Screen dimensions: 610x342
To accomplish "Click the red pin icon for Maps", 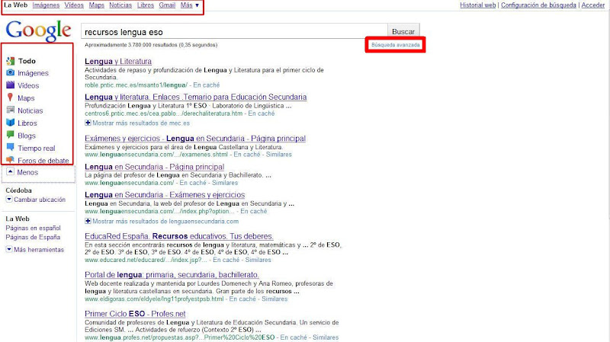I will pos(11,97).
